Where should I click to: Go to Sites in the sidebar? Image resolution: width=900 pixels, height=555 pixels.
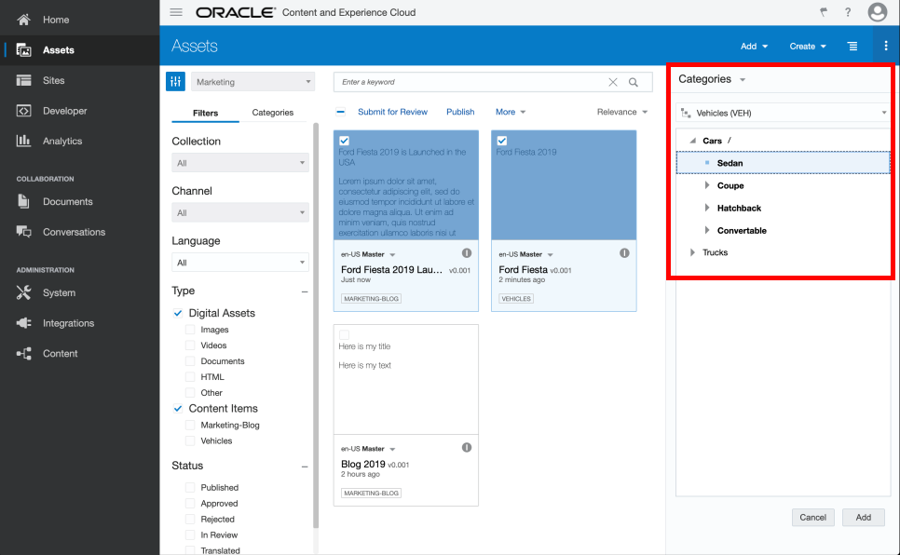point(53,80)
